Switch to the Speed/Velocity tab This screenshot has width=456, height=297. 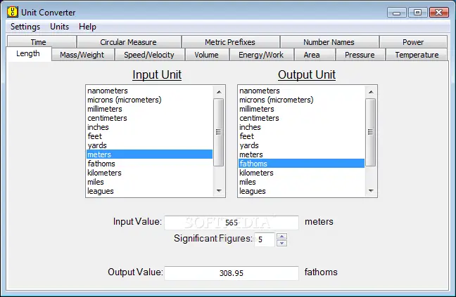[x=149, y=55]
